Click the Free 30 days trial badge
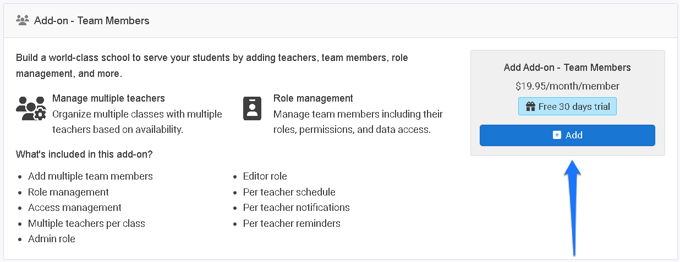This screenshot has height=262, width=680. 567,107
